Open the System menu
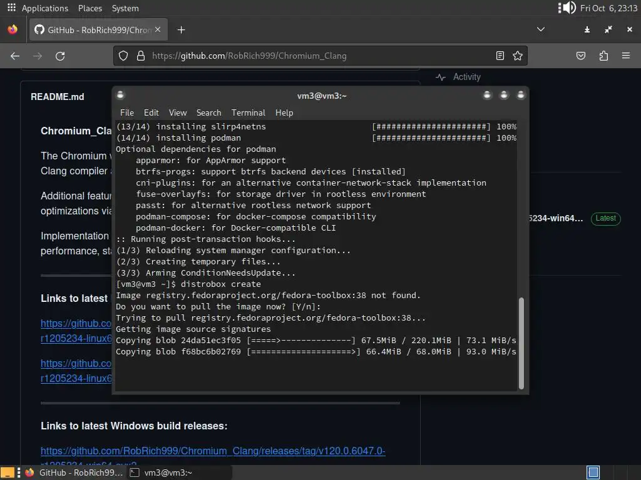The image size is (641, 480). click(x=125, y=8)
